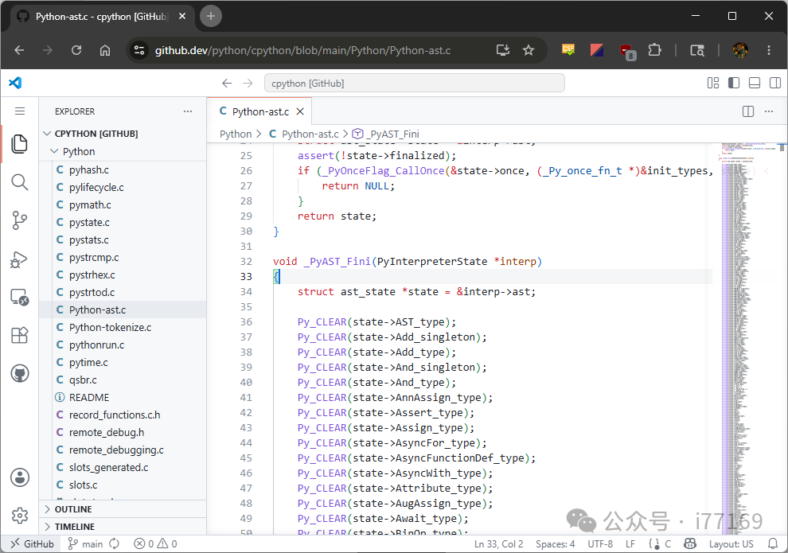Screen dimensions: 788x553
Task: Open the Explorer view in activity bar
Action: click(20, 144)
